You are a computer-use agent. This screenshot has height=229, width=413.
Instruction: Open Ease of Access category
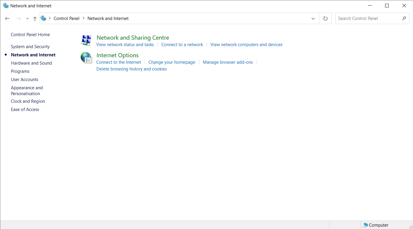pyautogui.click(x=25, y=110)
